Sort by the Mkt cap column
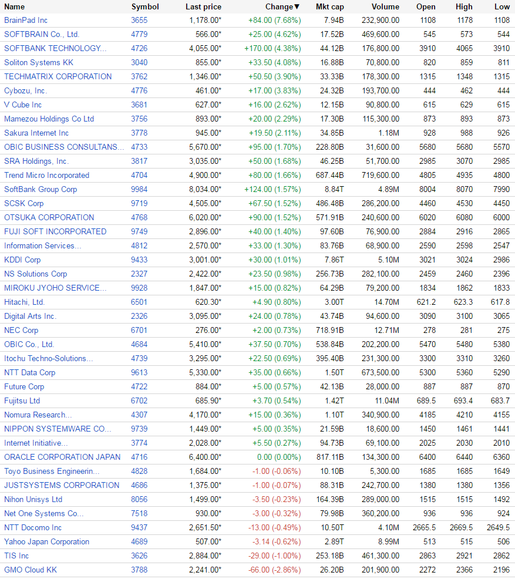The width and height of the screenshot is (515, 579). (329, 6)
